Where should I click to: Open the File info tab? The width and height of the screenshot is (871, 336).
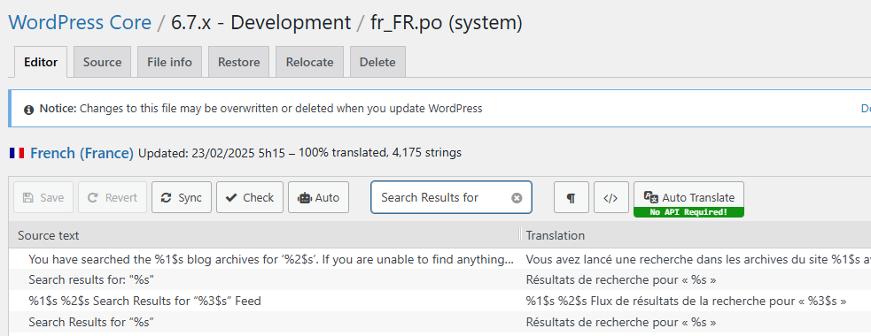[x=169, y=62]
